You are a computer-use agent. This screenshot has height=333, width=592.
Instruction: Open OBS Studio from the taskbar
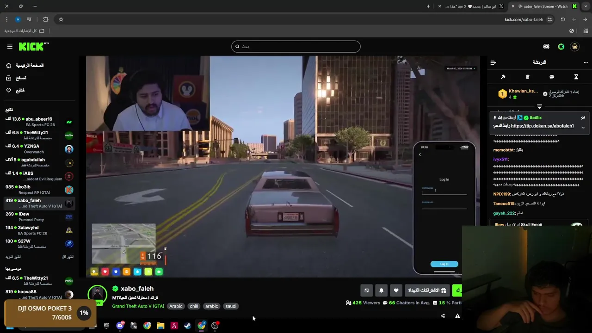point(215,326)
